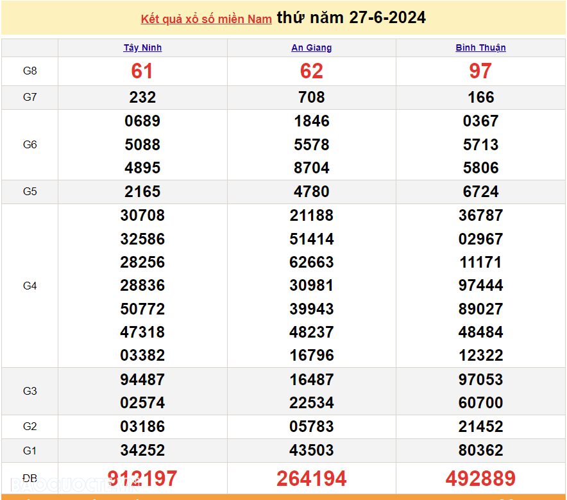Screen dimensions: 567x500
Task: Click An Giang G1 number 43503
Action: [311, 450]
